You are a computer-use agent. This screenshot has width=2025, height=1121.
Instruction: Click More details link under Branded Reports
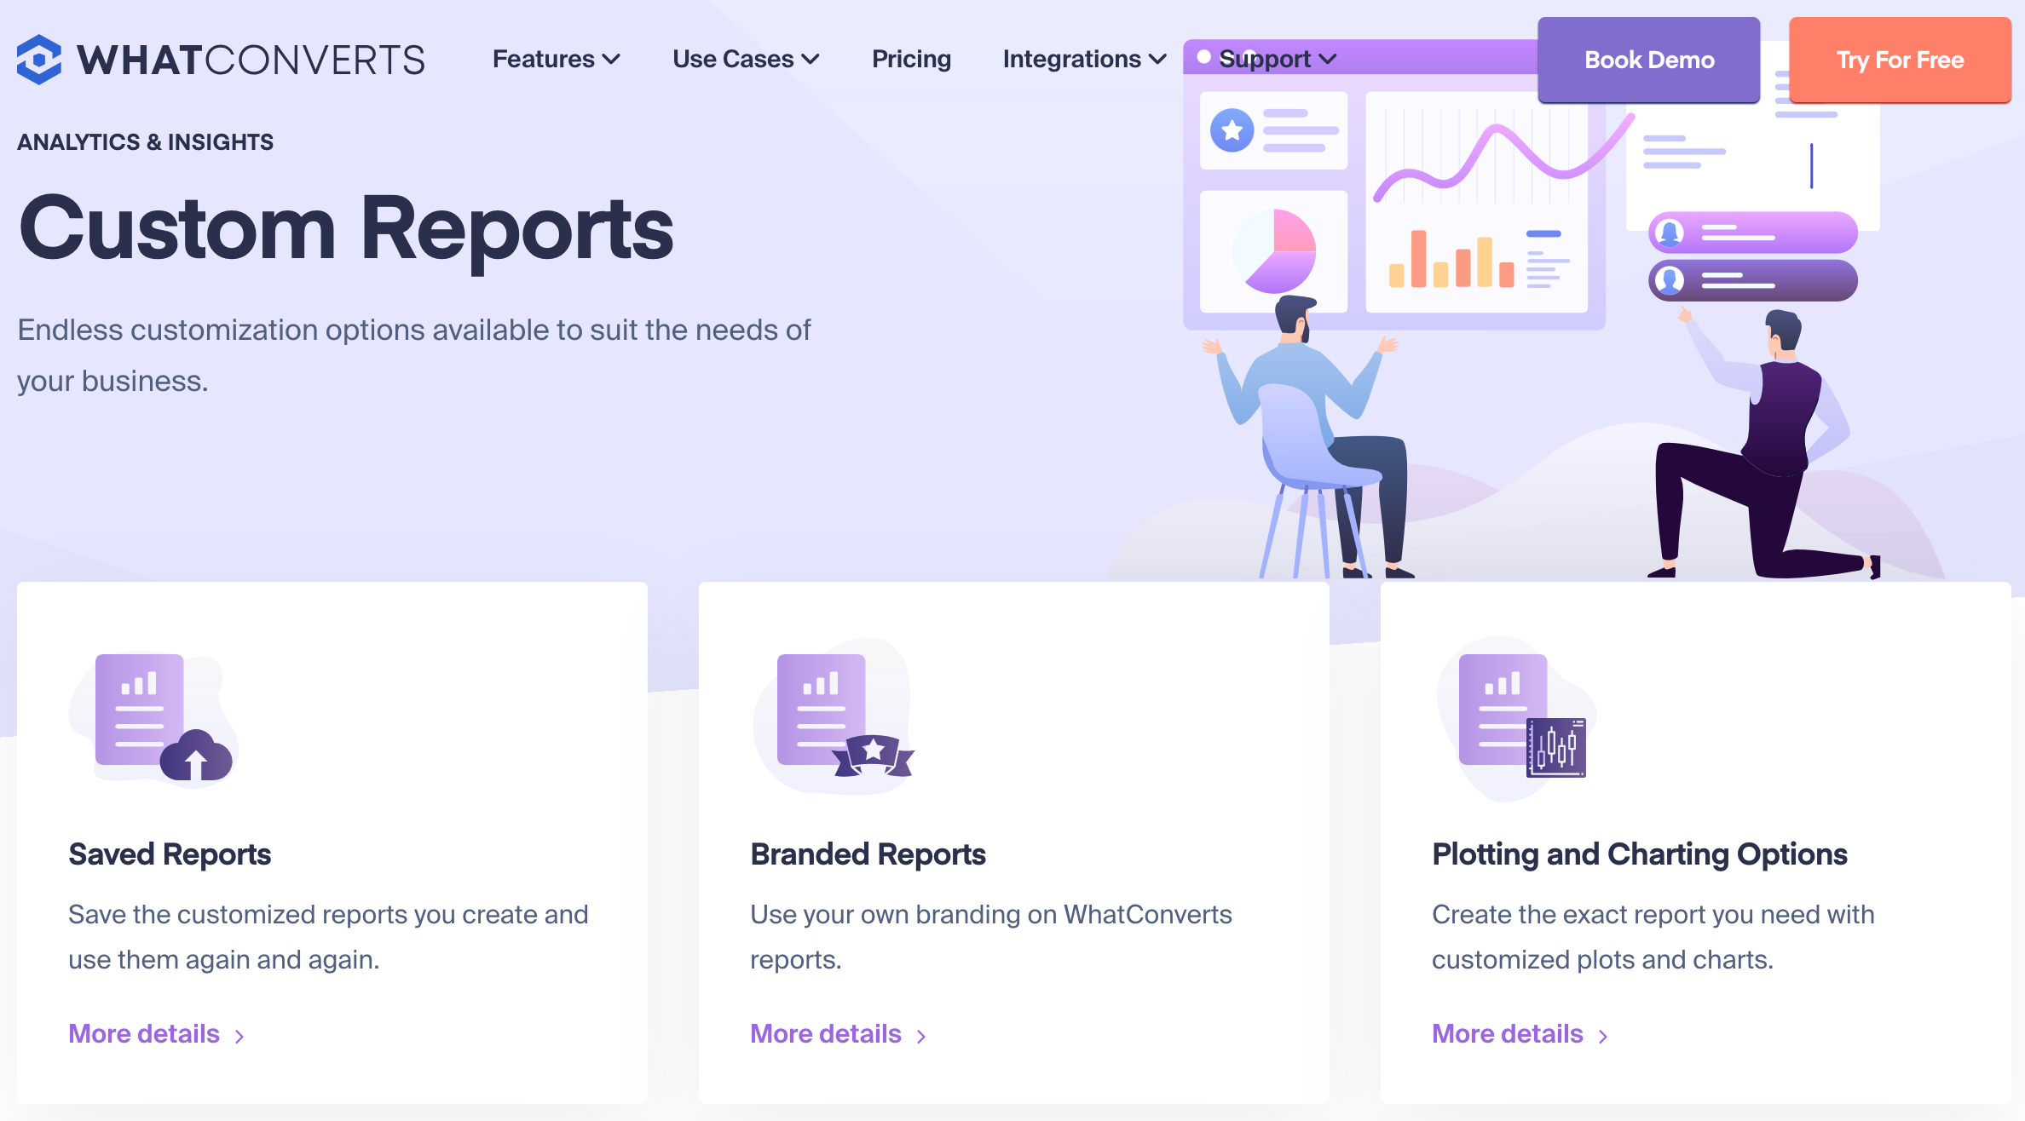pos(830,1032)
